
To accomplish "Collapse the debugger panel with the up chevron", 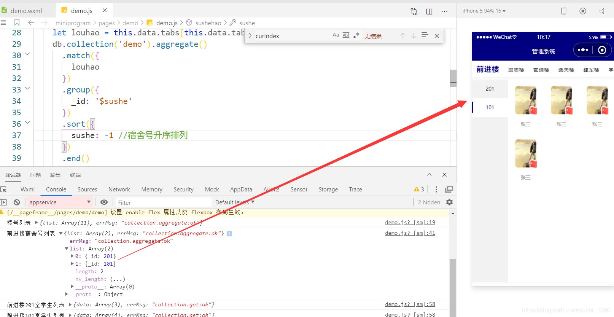I will point(429,175).
